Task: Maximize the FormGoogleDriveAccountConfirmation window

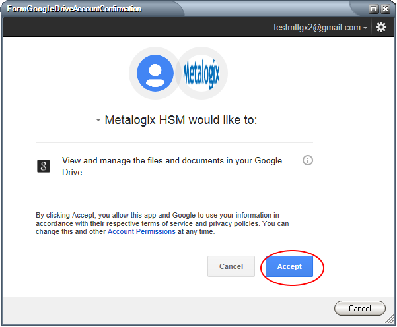Action: tap(374, 9)
